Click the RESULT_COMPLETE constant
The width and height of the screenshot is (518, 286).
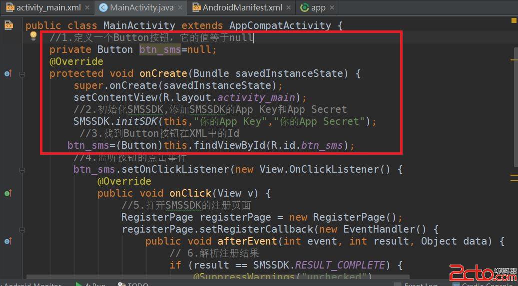(x=340, y=265)
